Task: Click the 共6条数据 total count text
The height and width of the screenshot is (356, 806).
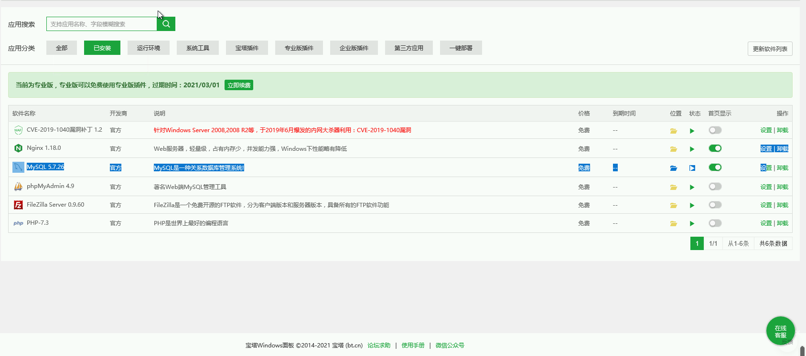Action: coord(773,243)
